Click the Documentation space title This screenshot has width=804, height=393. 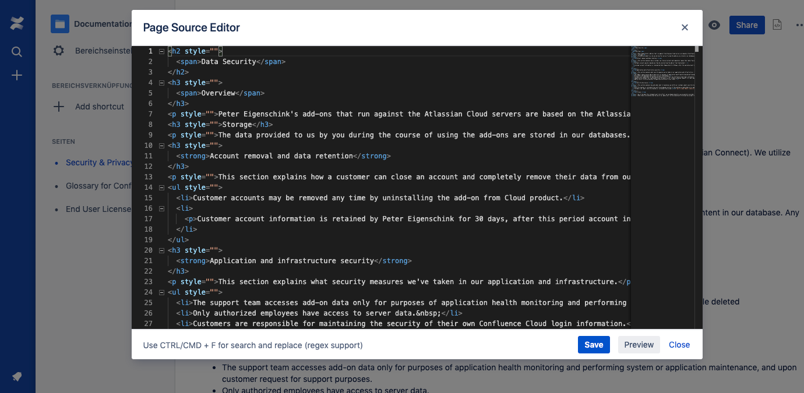(103, 24)
